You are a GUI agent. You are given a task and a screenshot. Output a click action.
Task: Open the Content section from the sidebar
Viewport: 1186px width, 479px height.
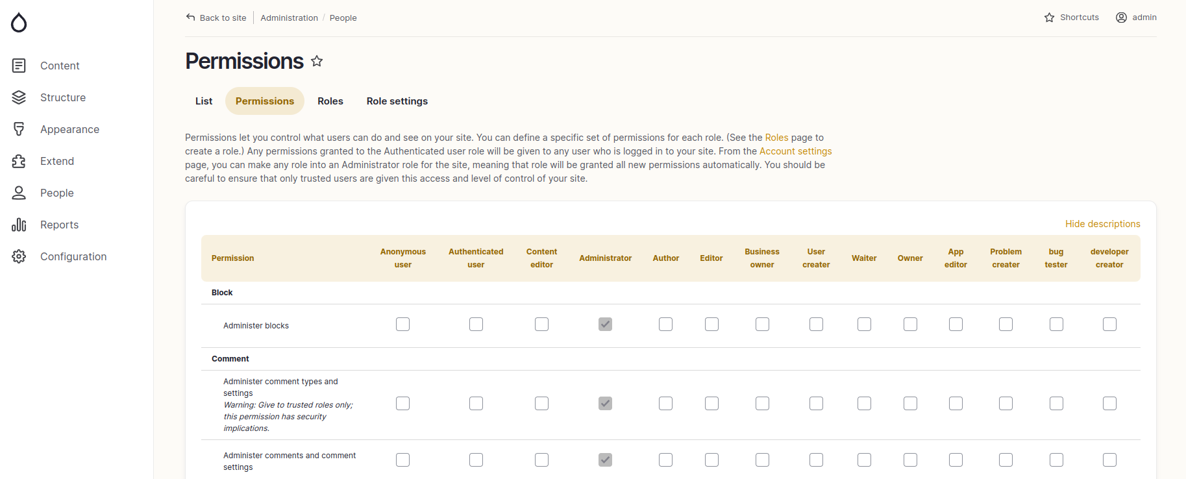coord(19,66)
